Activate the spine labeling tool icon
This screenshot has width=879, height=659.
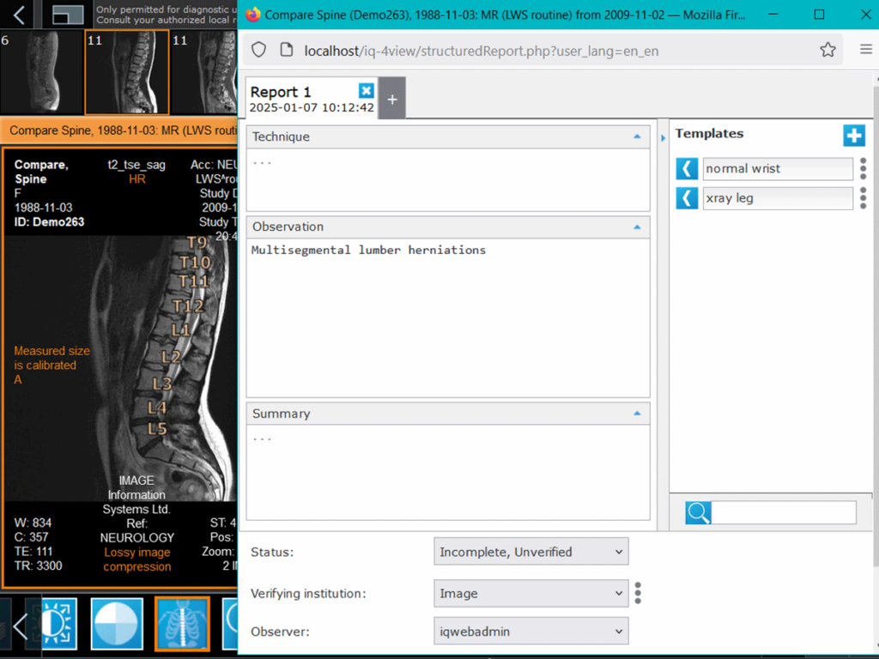[x=182, y=624]
